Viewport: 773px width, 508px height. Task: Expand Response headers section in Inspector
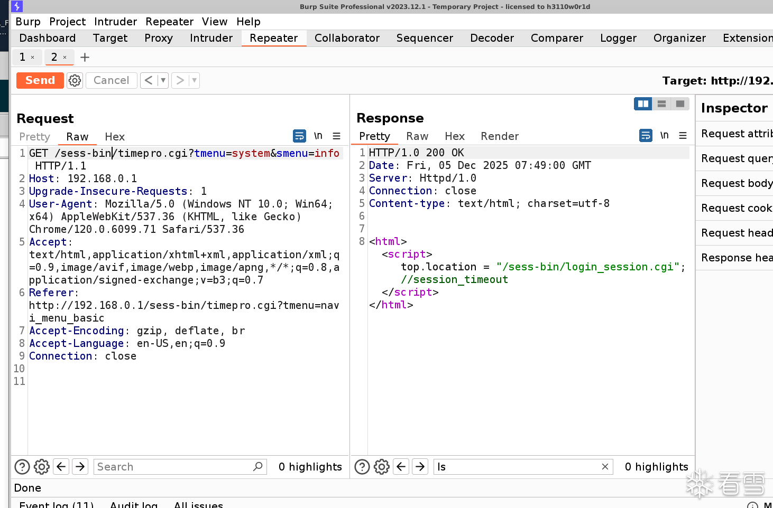[x=734, y=258]
